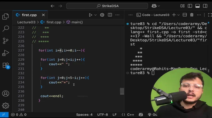
Task: Click the terminal scrollbar thumb
Action: pos(209,71)
